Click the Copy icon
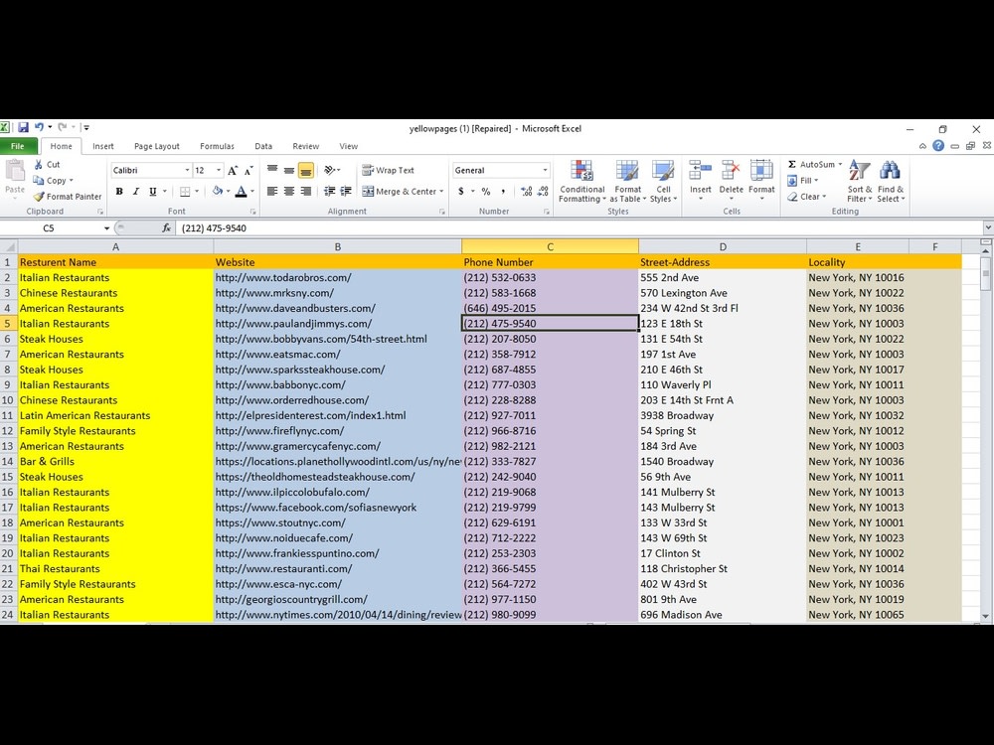 tap(39, 180)
